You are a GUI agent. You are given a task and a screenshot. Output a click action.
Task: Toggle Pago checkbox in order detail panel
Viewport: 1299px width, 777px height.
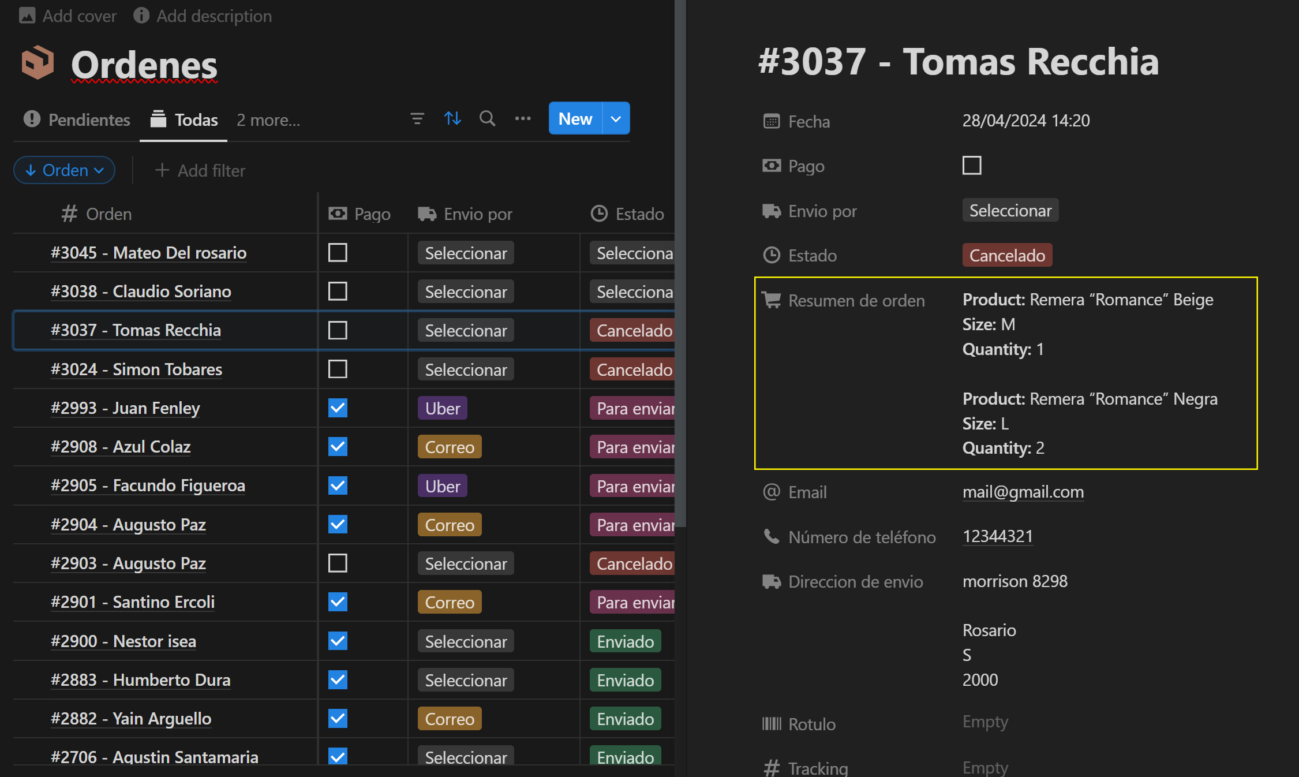pos(972,166)
